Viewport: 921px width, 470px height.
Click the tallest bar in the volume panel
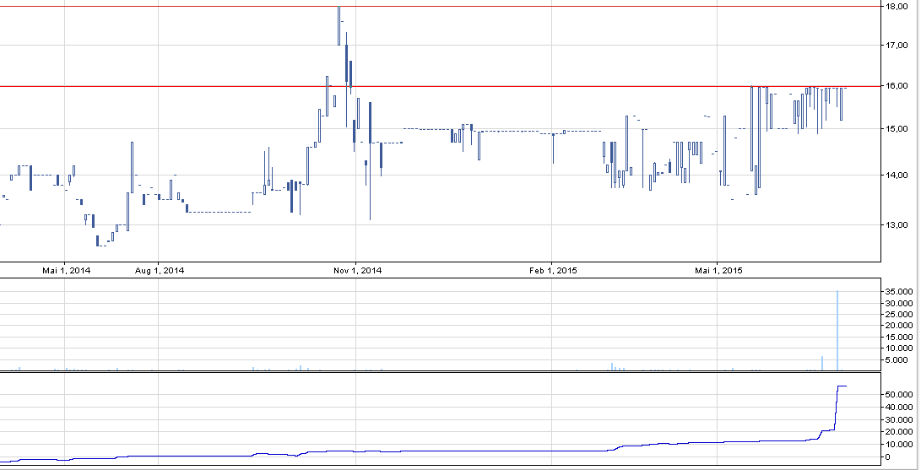[x=837, y=331]
